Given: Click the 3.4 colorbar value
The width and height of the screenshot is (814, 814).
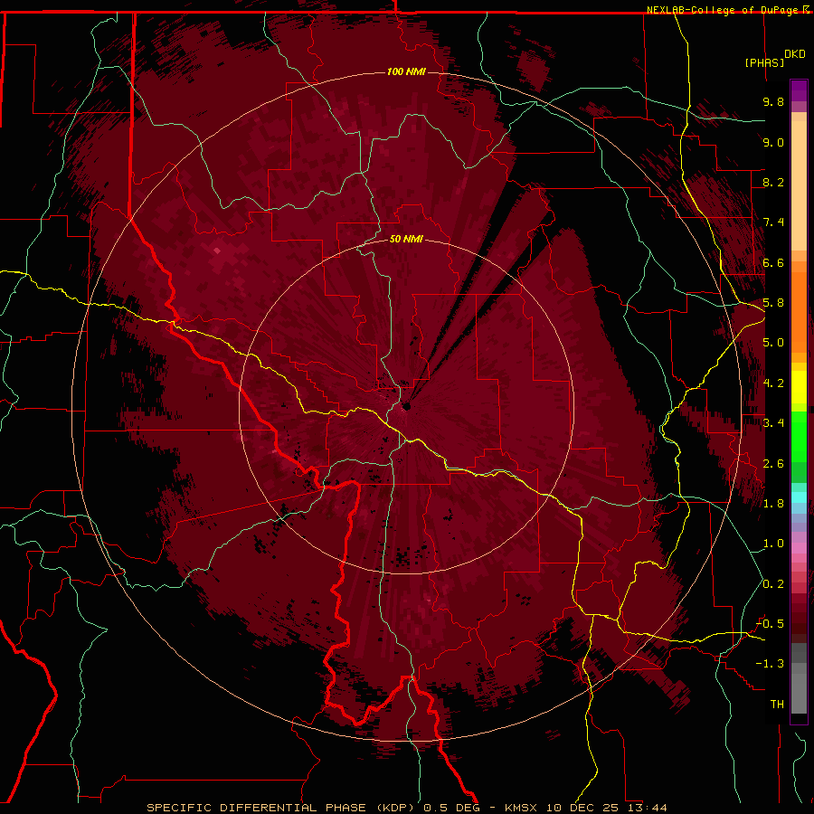Looking at the screenshot, I should pos(773,423).
